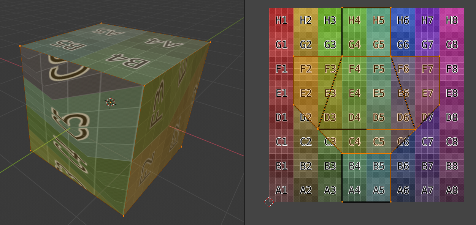
Task: Select UV vertex at top-left of H4 tile
Action: coord(342,8)
